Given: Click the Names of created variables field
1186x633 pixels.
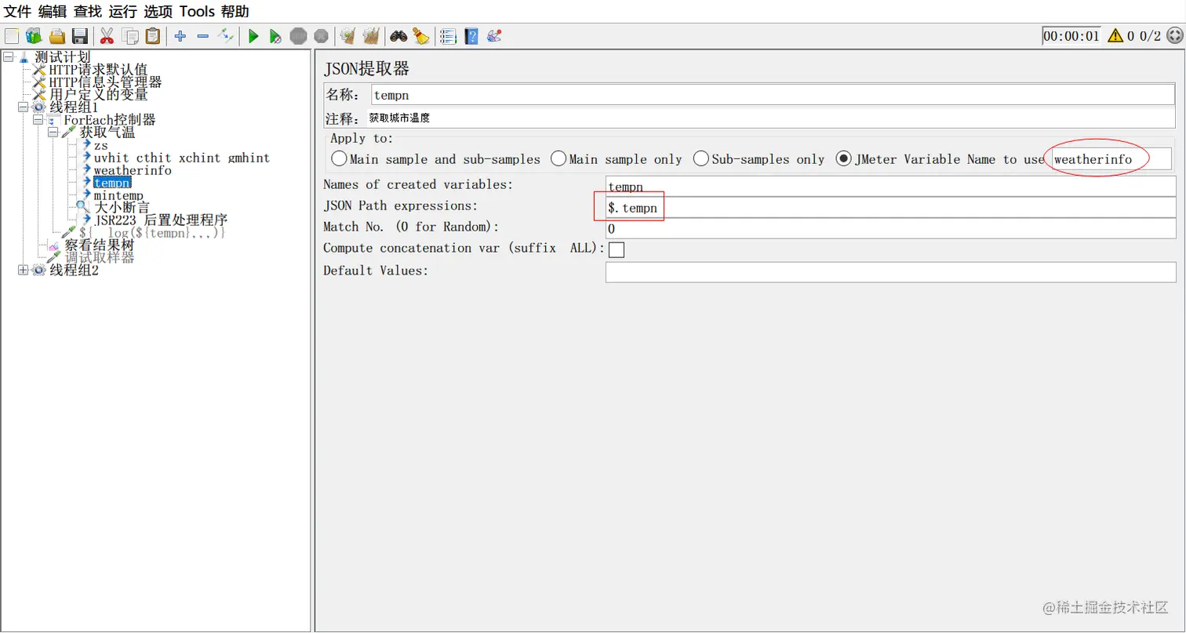Looking at the screenshot, I should pyautogui.click(x=891, y=186).
